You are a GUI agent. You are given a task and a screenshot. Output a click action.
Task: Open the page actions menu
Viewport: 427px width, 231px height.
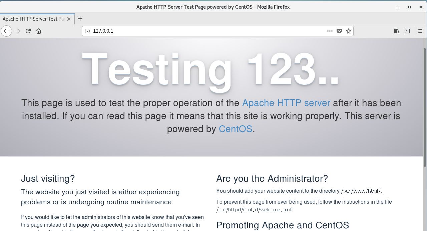[x=330, y=31]
